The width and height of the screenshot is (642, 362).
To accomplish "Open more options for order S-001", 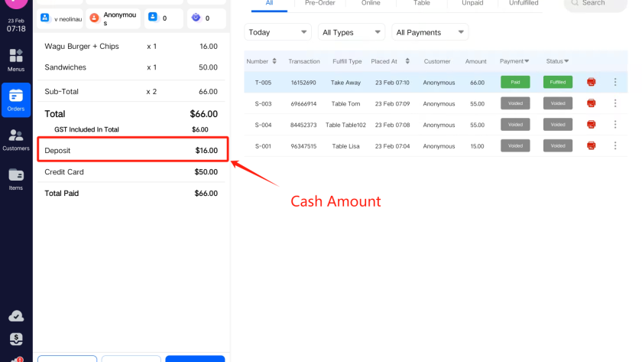I will click(x=615, y=145).
